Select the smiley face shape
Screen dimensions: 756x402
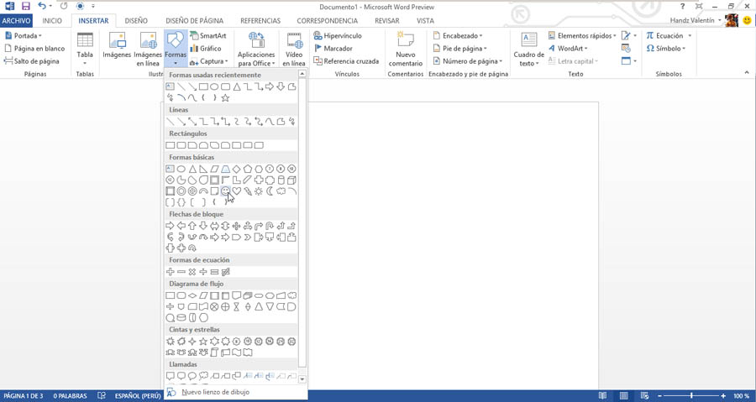coord(225,191)
